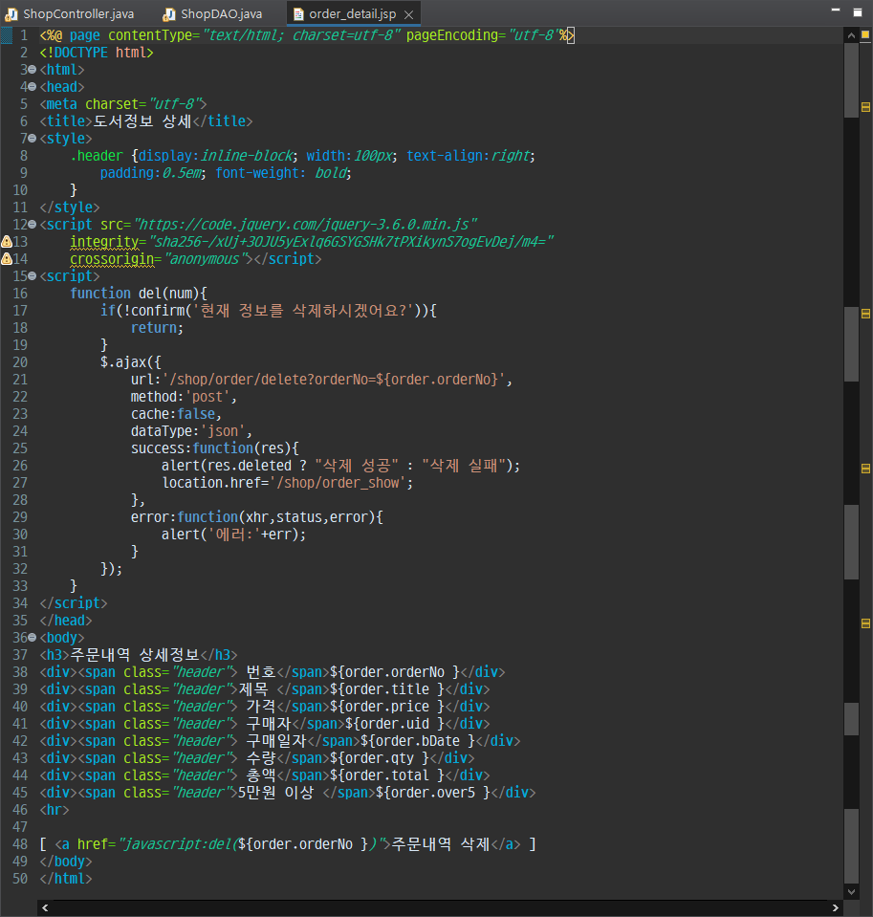Image resolution: width=873 pixels, height=917 pixels.
Task: Click '<!DOCTYPE html>' on line 2
Action: [97, 53]
